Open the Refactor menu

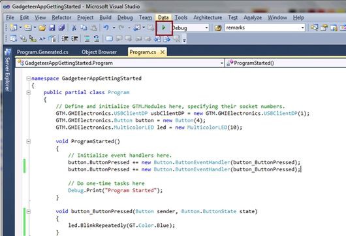tap(61, 18)
